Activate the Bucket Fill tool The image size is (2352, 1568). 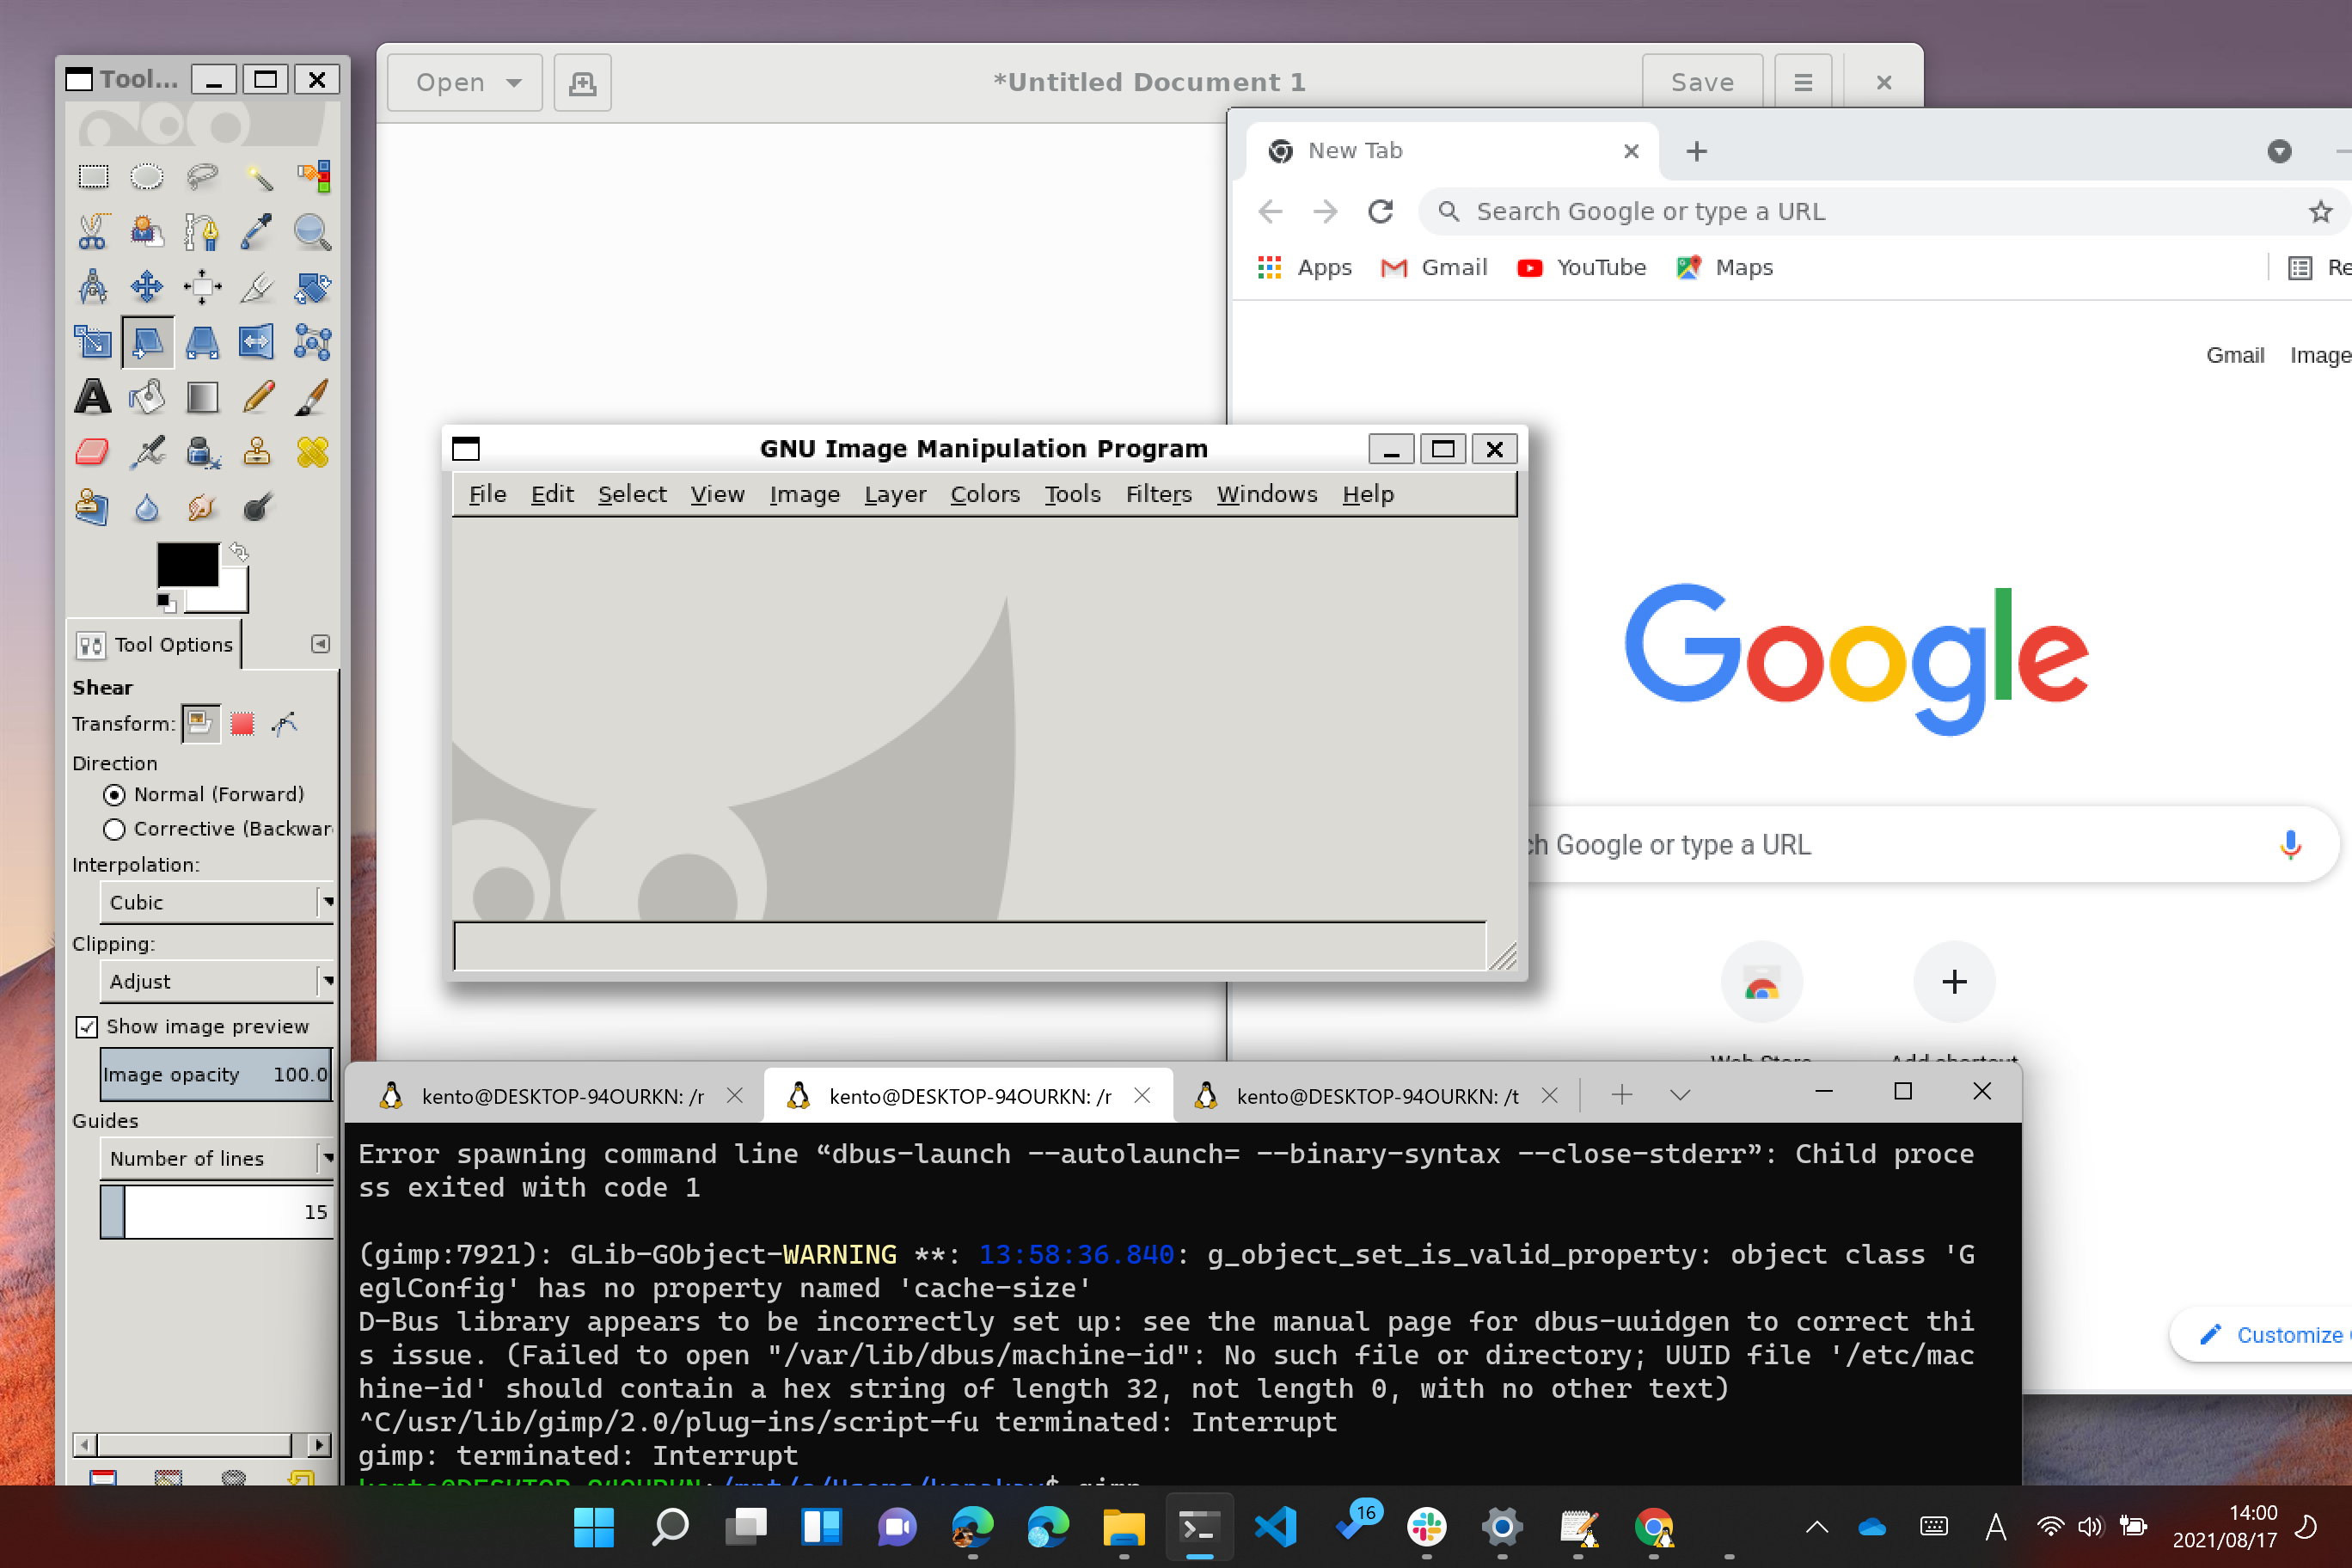click(x=147, y=397)
